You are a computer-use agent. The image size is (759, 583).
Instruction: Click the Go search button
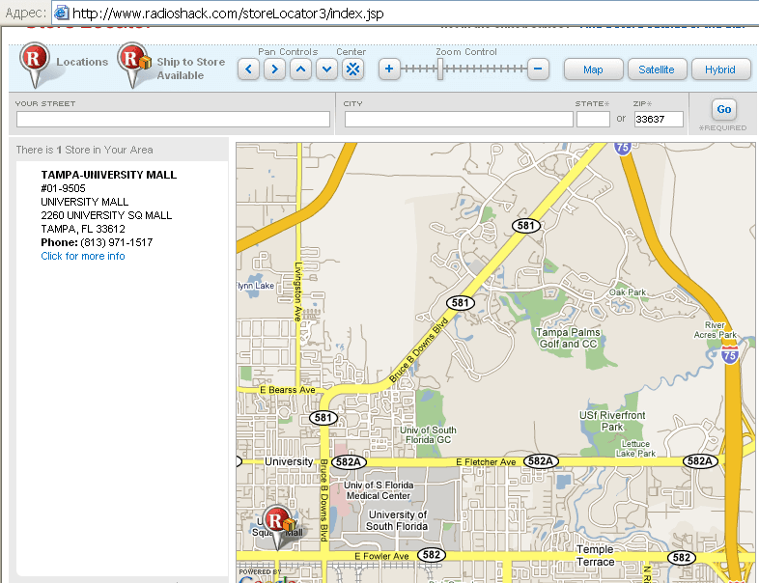724,109
